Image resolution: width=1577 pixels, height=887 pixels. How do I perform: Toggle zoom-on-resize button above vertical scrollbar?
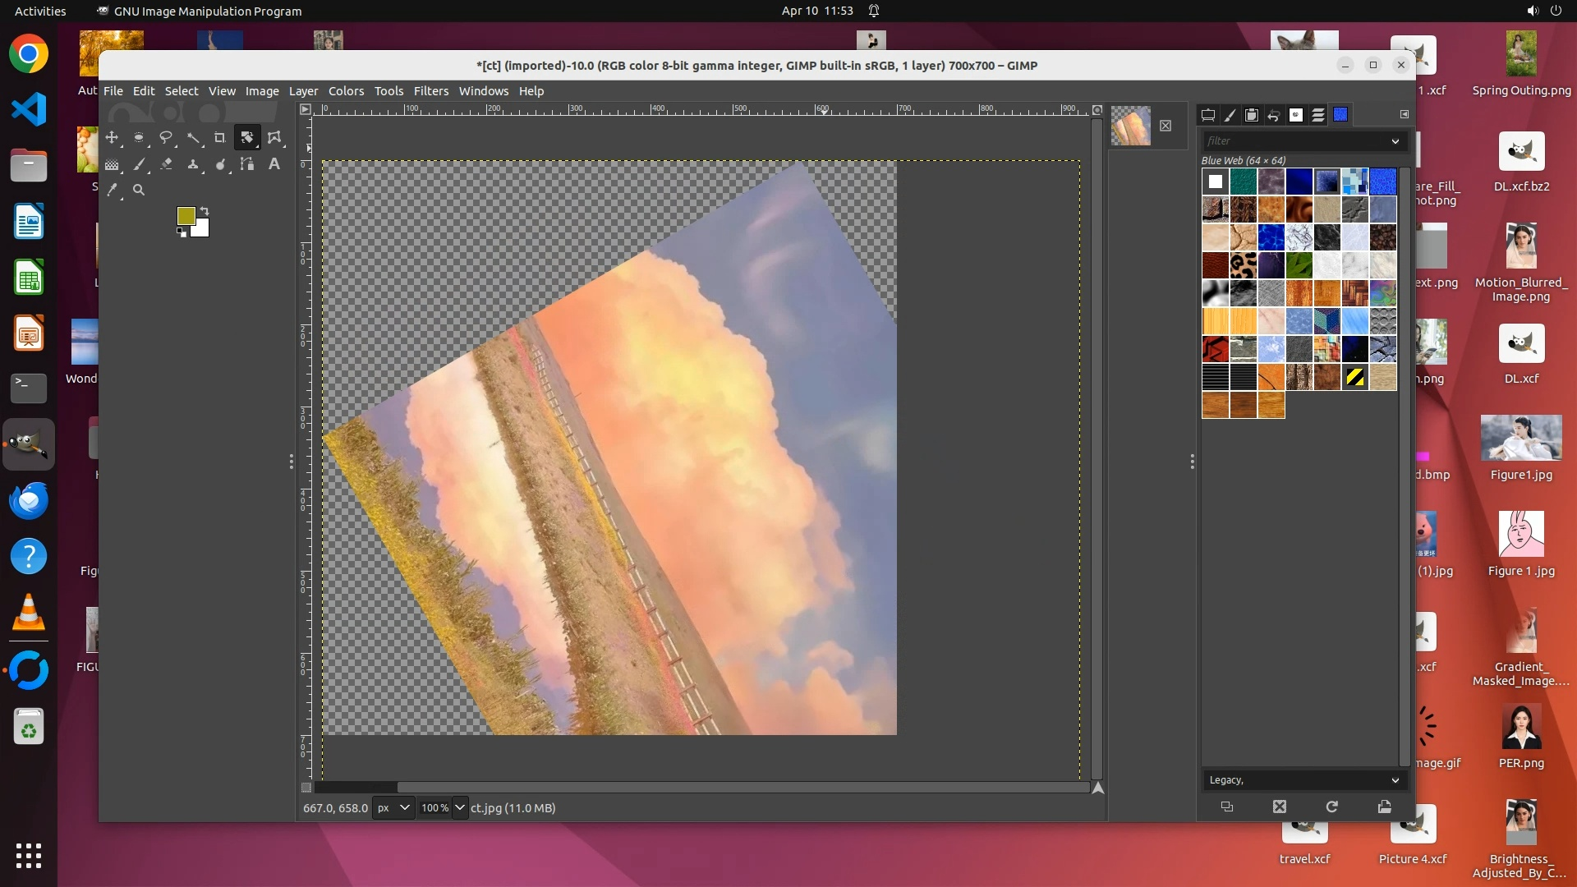(1097, 109)
